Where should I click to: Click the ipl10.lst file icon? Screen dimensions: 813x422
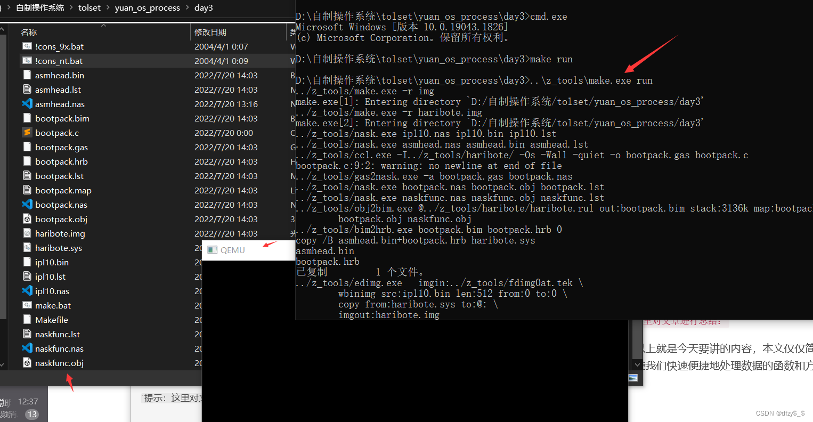pos(27,277)
